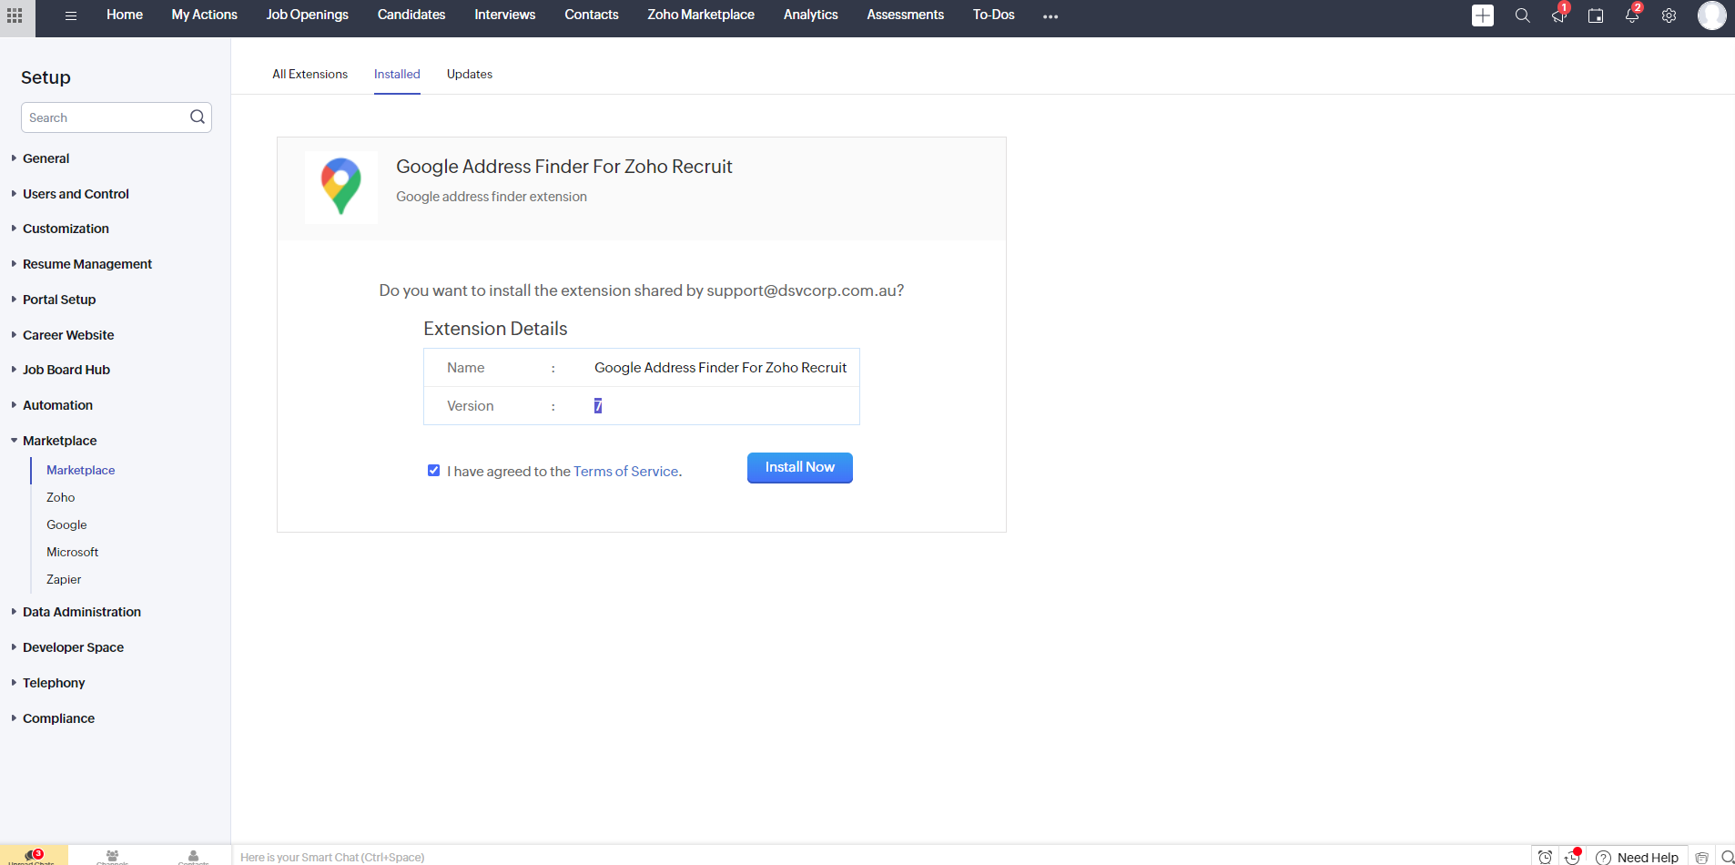Click the bottom-right zoom search icon
This screenshot has width=1735, height=865.
pos(1727,857)
